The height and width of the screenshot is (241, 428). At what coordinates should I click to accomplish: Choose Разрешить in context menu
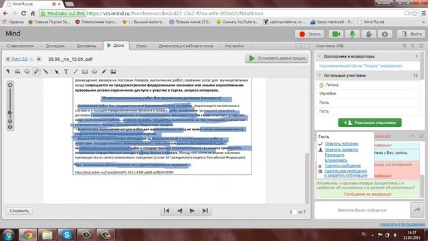tap(334, 155)
